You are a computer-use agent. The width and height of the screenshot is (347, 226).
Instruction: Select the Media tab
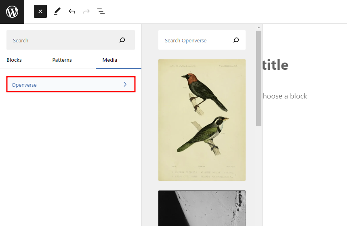(x=110, y=60)
